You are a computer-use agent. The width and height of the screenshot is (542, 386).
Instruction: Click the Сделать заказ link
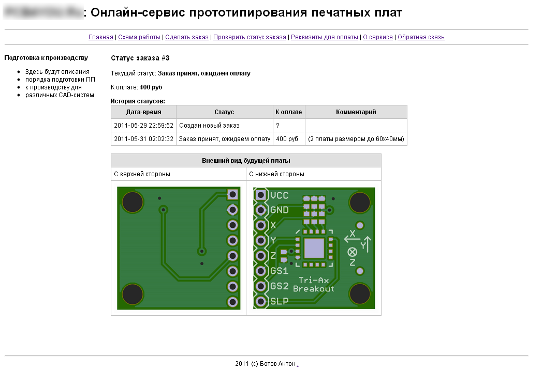pyautogui.click(x=186, y=37)
